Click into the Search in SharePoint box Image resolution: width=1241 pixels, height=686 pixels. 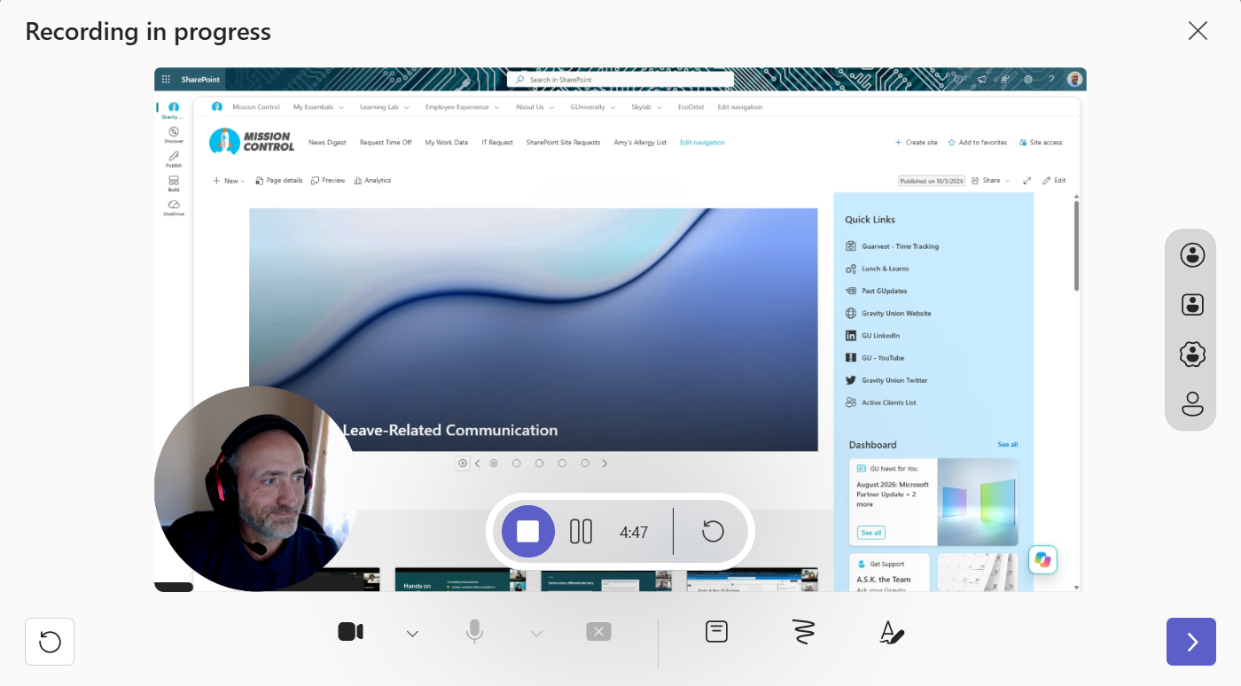click(620, 79)
